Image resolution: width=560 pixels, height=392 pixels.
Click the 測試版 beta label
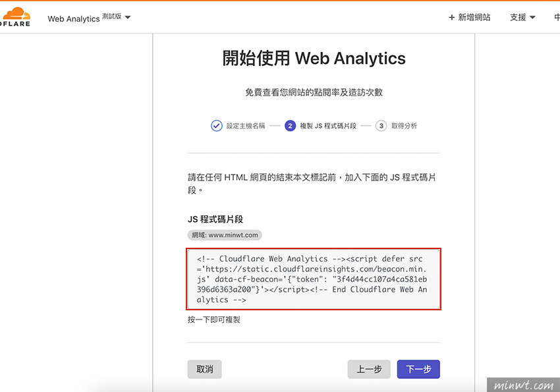tap(112, 16)
